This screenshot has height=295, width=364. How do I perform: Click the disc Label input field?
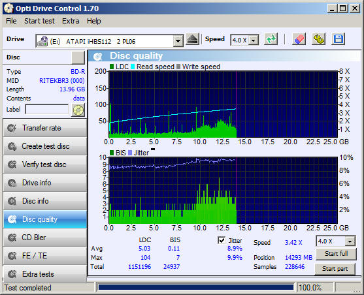pyautogui.click(x=47, y=109)
